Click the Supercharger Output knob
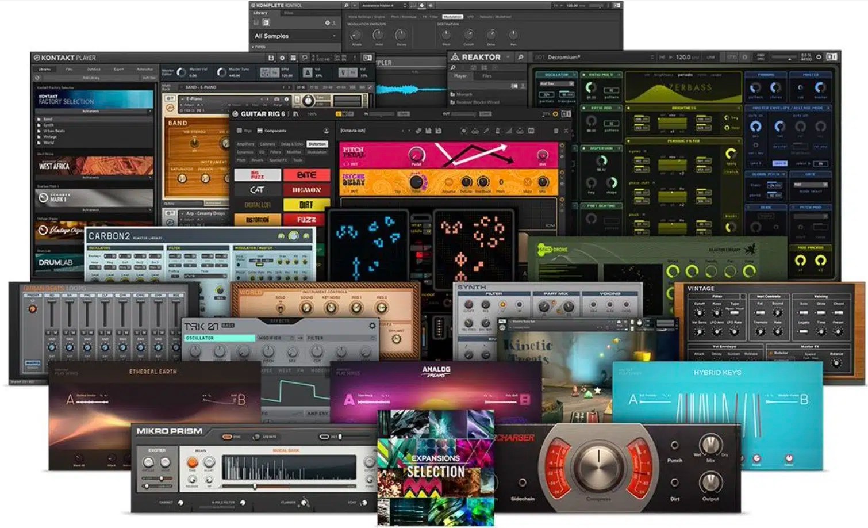Image resolution: width=868 pixels, height=528 pixels. (x=710, y=482)
